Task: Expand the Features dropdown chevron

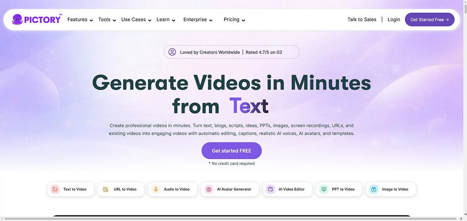Action: [x=91, y=21]
